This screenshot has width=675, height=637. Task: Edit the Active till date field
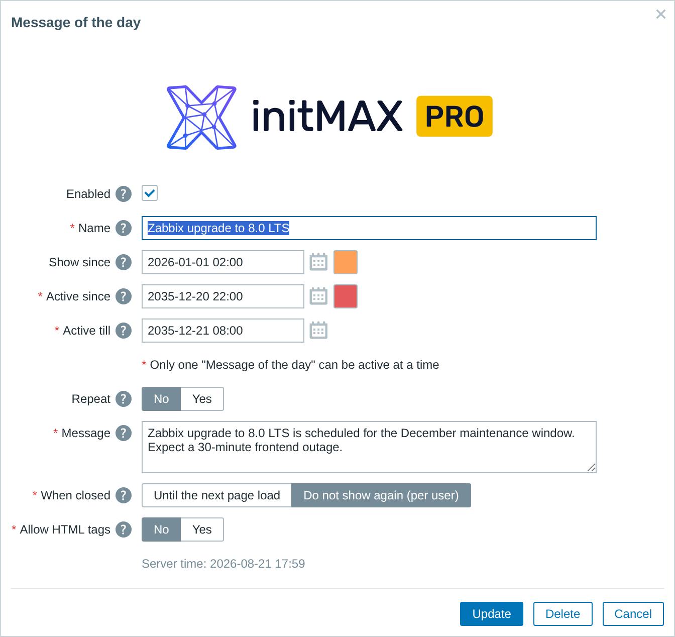(223, 331)
